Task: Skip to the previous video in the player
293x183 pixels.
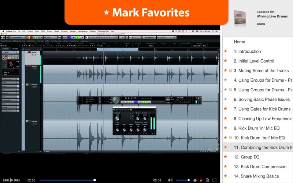Action: 6,180
